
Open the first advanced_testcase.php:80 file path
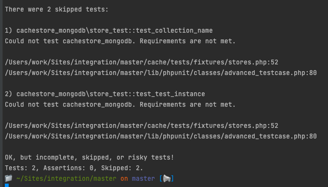161,73
